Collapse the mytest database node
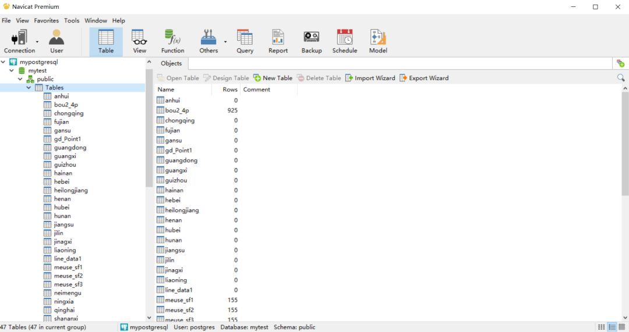The height and width of the screenshot is (332, 629). coord(12,70)
